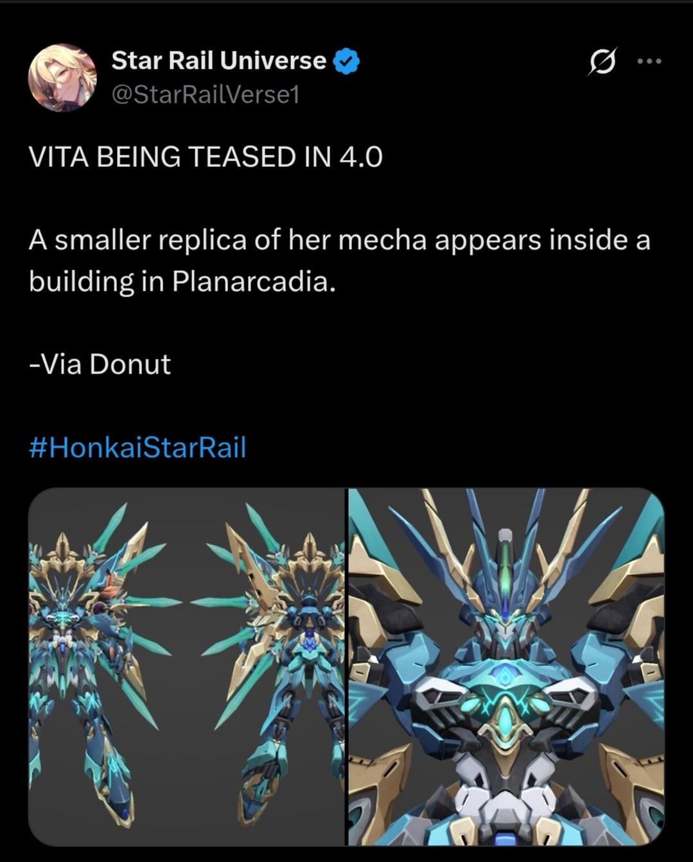The height and width of the screenshot is (862, 693).
Task: View the right mecha close-up image
Action: coord(506,667)
